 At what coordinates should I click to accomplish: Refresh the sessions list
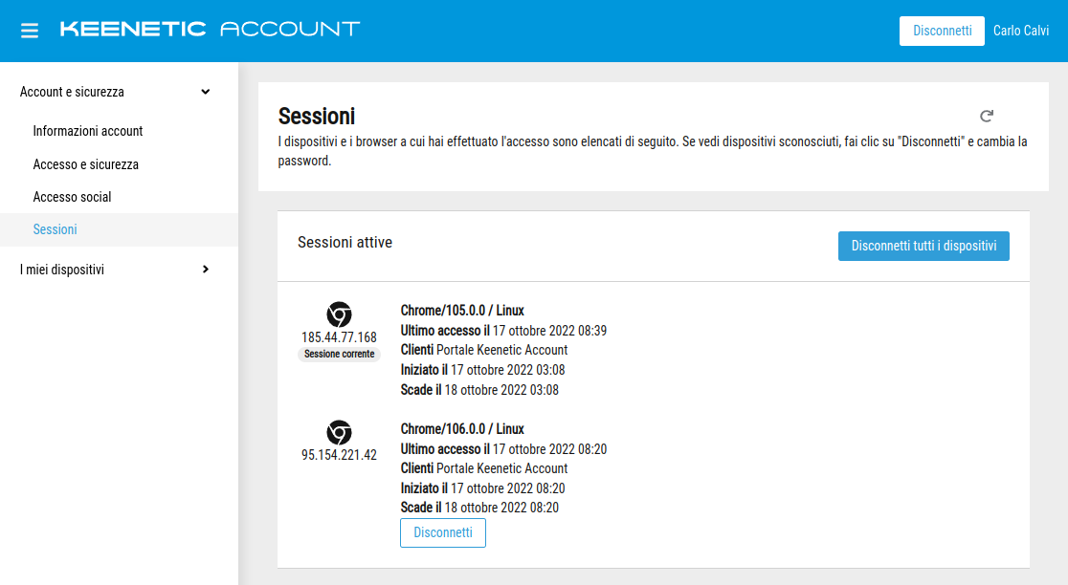coord(987,117)
